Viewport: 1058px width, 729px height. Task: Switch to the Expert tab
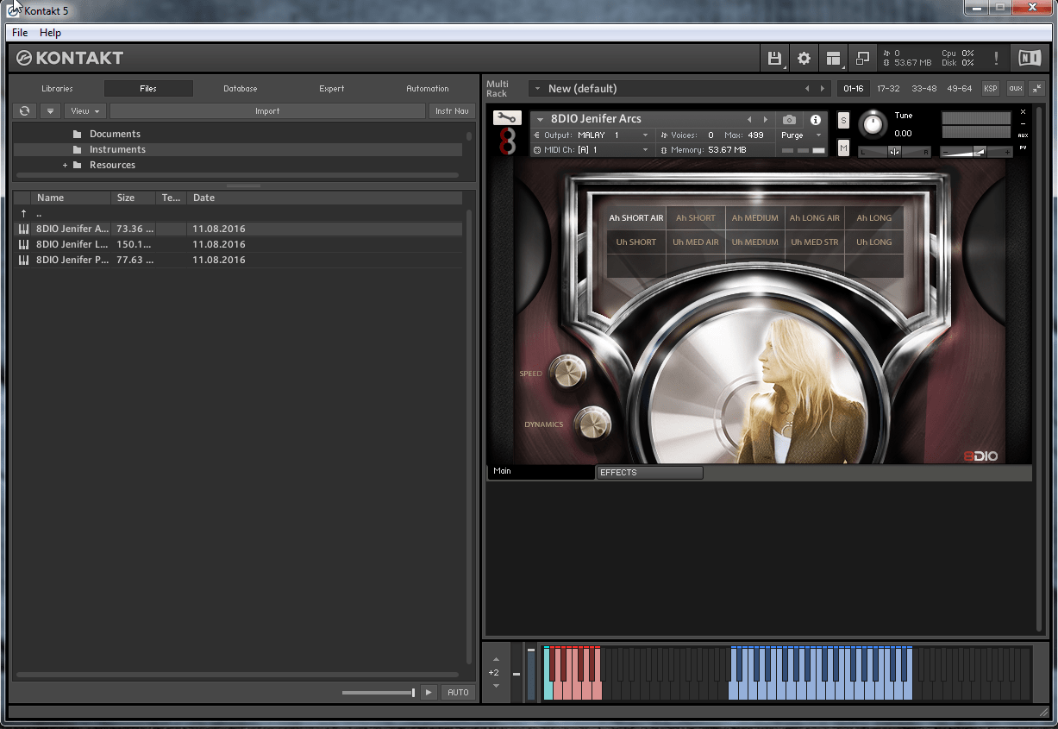coord(332,89)
